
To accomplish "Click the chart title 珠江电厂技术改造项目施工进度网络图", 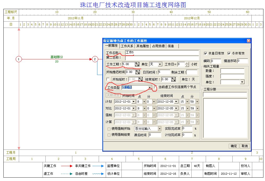I will (133, 5).
